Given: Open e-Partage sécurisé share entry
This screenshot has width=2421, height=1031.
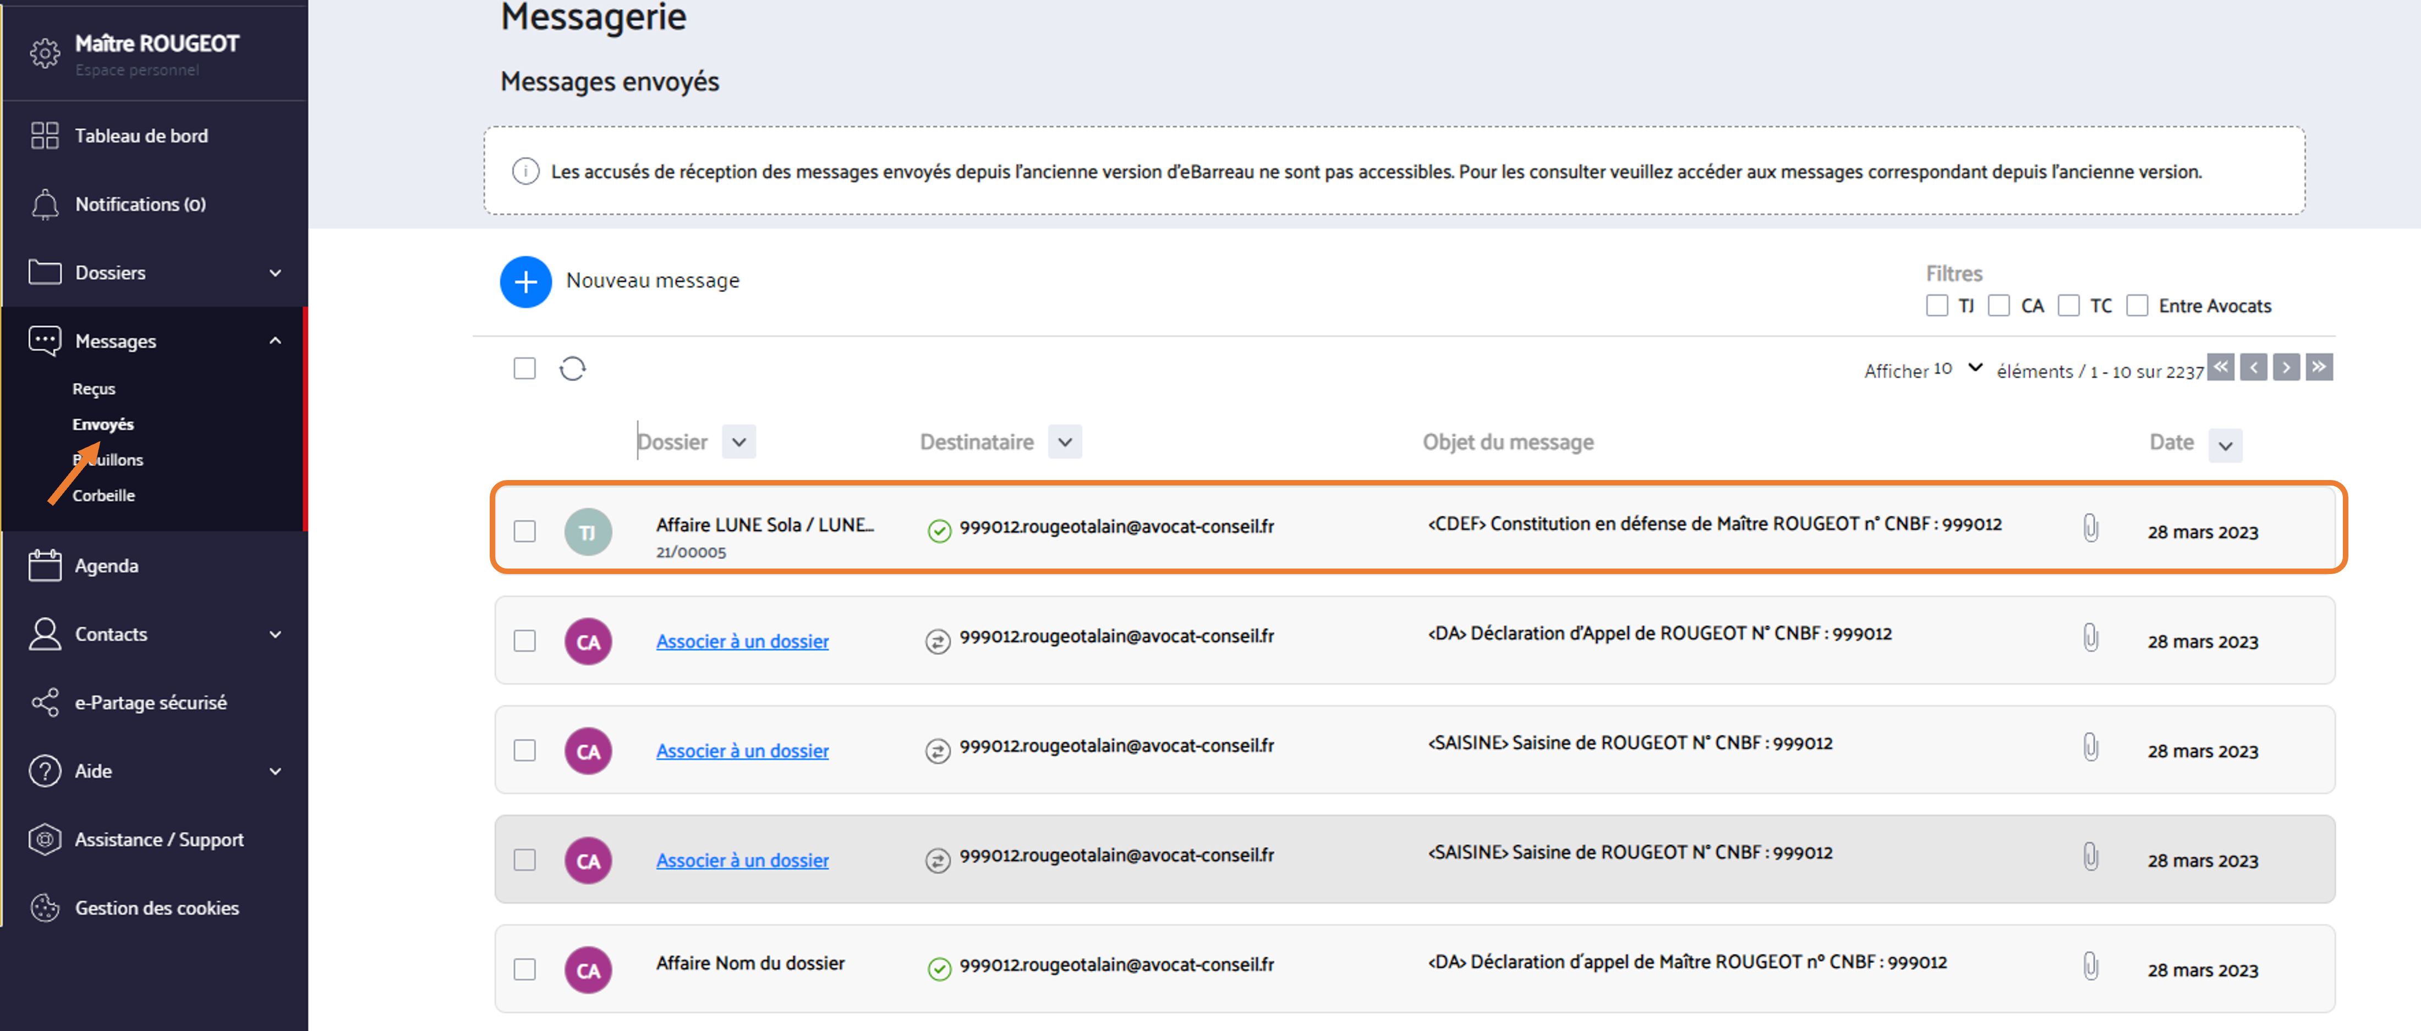Looking at the screenshot, I should pyautogui.click(x=150, y=703).
